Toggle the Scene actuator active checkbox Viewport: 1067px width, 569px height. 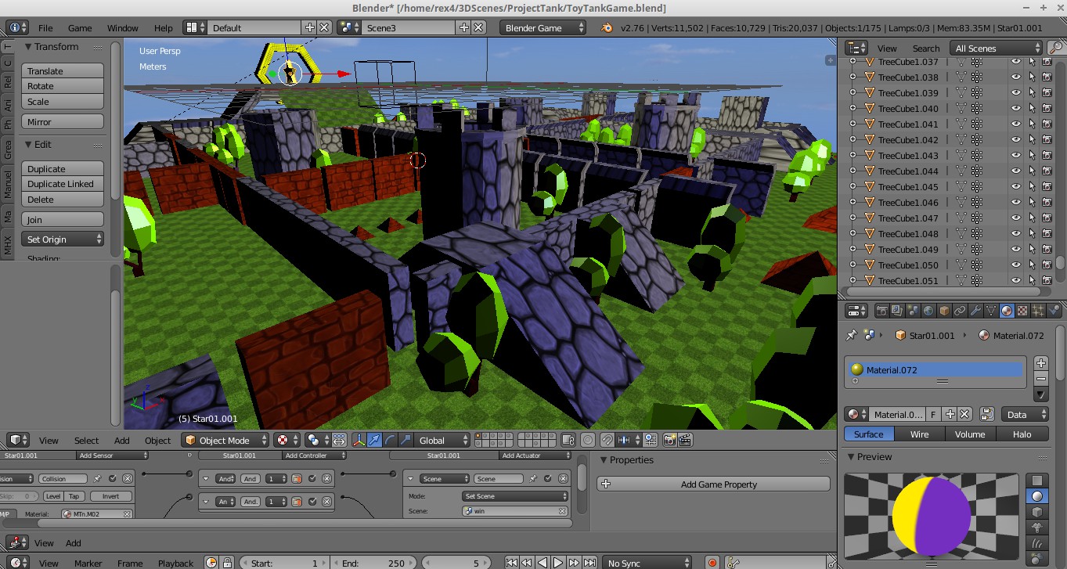(x=546, y=478)
